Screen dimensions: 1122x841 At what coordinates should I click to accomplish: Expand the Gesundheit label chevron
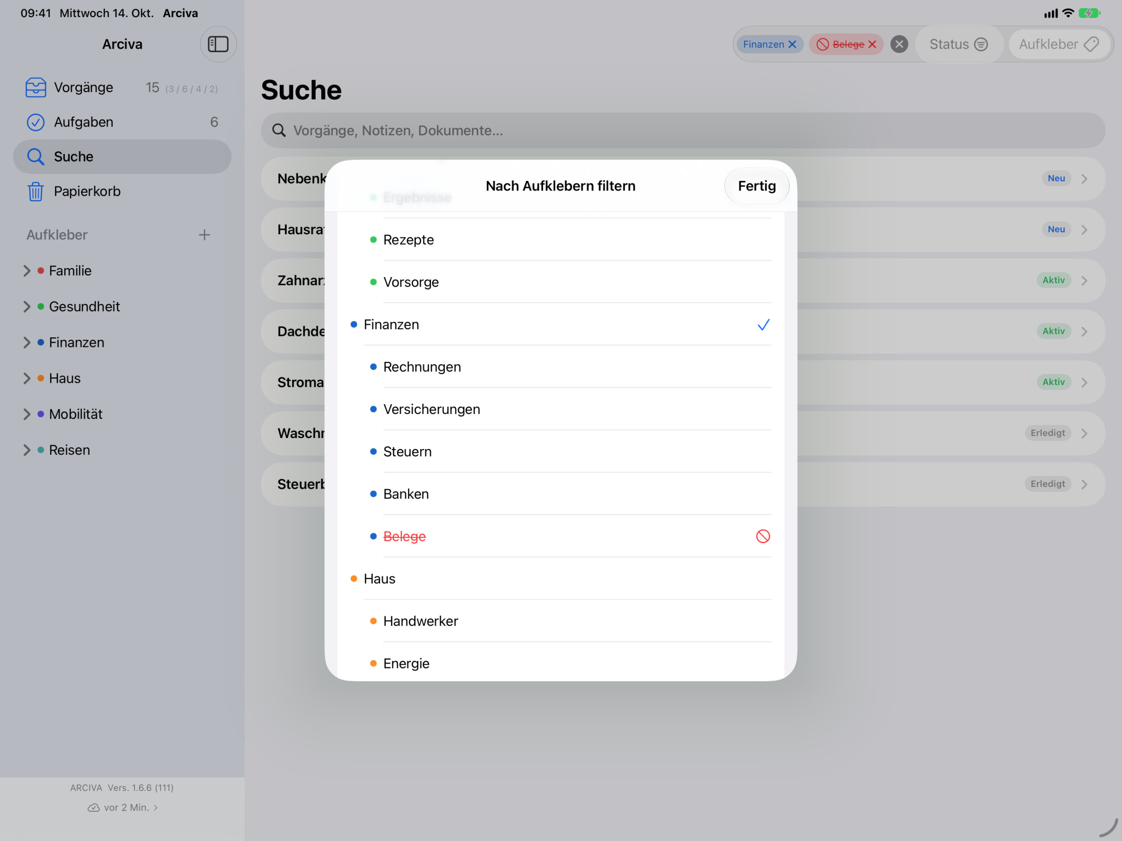click(x=26, y=307)
